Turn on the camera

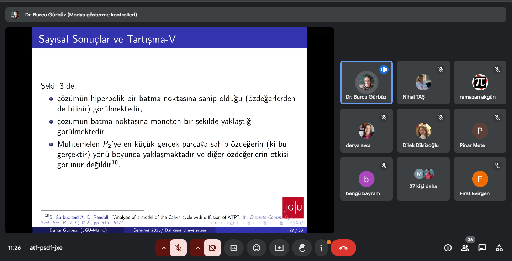coord(212,248)
